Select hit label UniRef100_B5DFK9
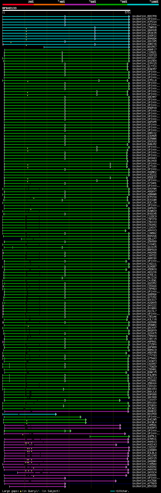This screenshot has width=161, height=493. [x=144, y=108]
